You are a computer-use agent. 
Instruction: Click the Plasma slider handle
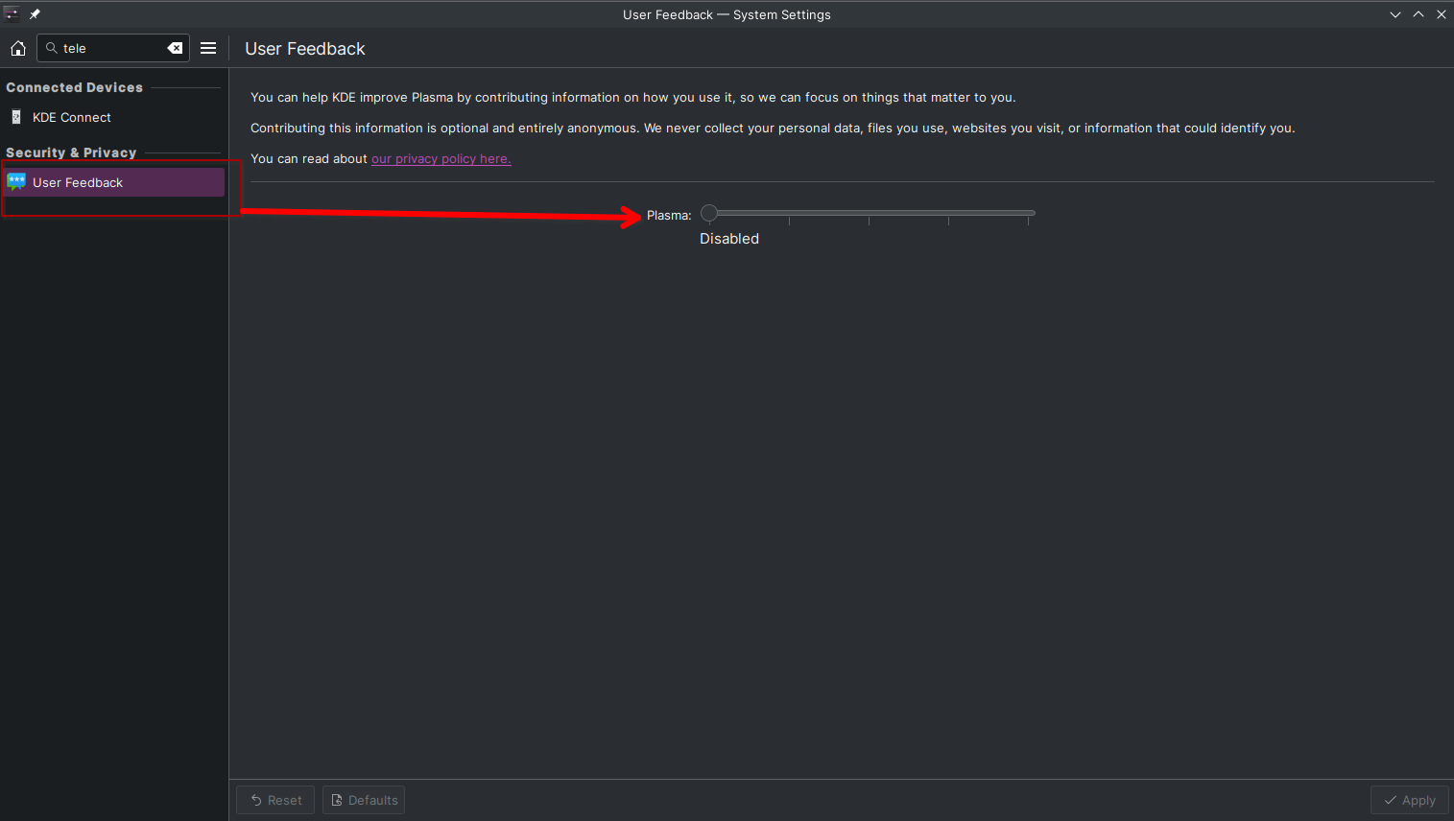click(709, 213)
